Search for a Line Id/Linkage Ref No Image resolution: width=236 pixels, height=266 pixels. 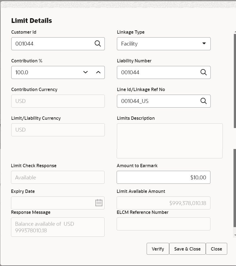point(204,101)
